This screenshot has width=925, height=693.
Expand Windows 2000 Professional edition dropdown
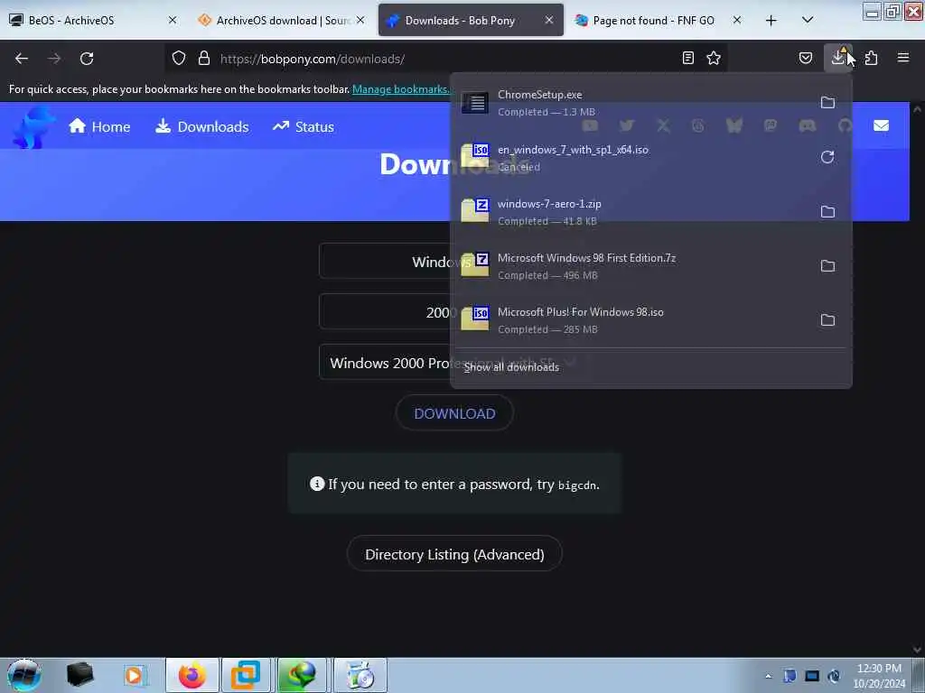(x=386, y=363)
